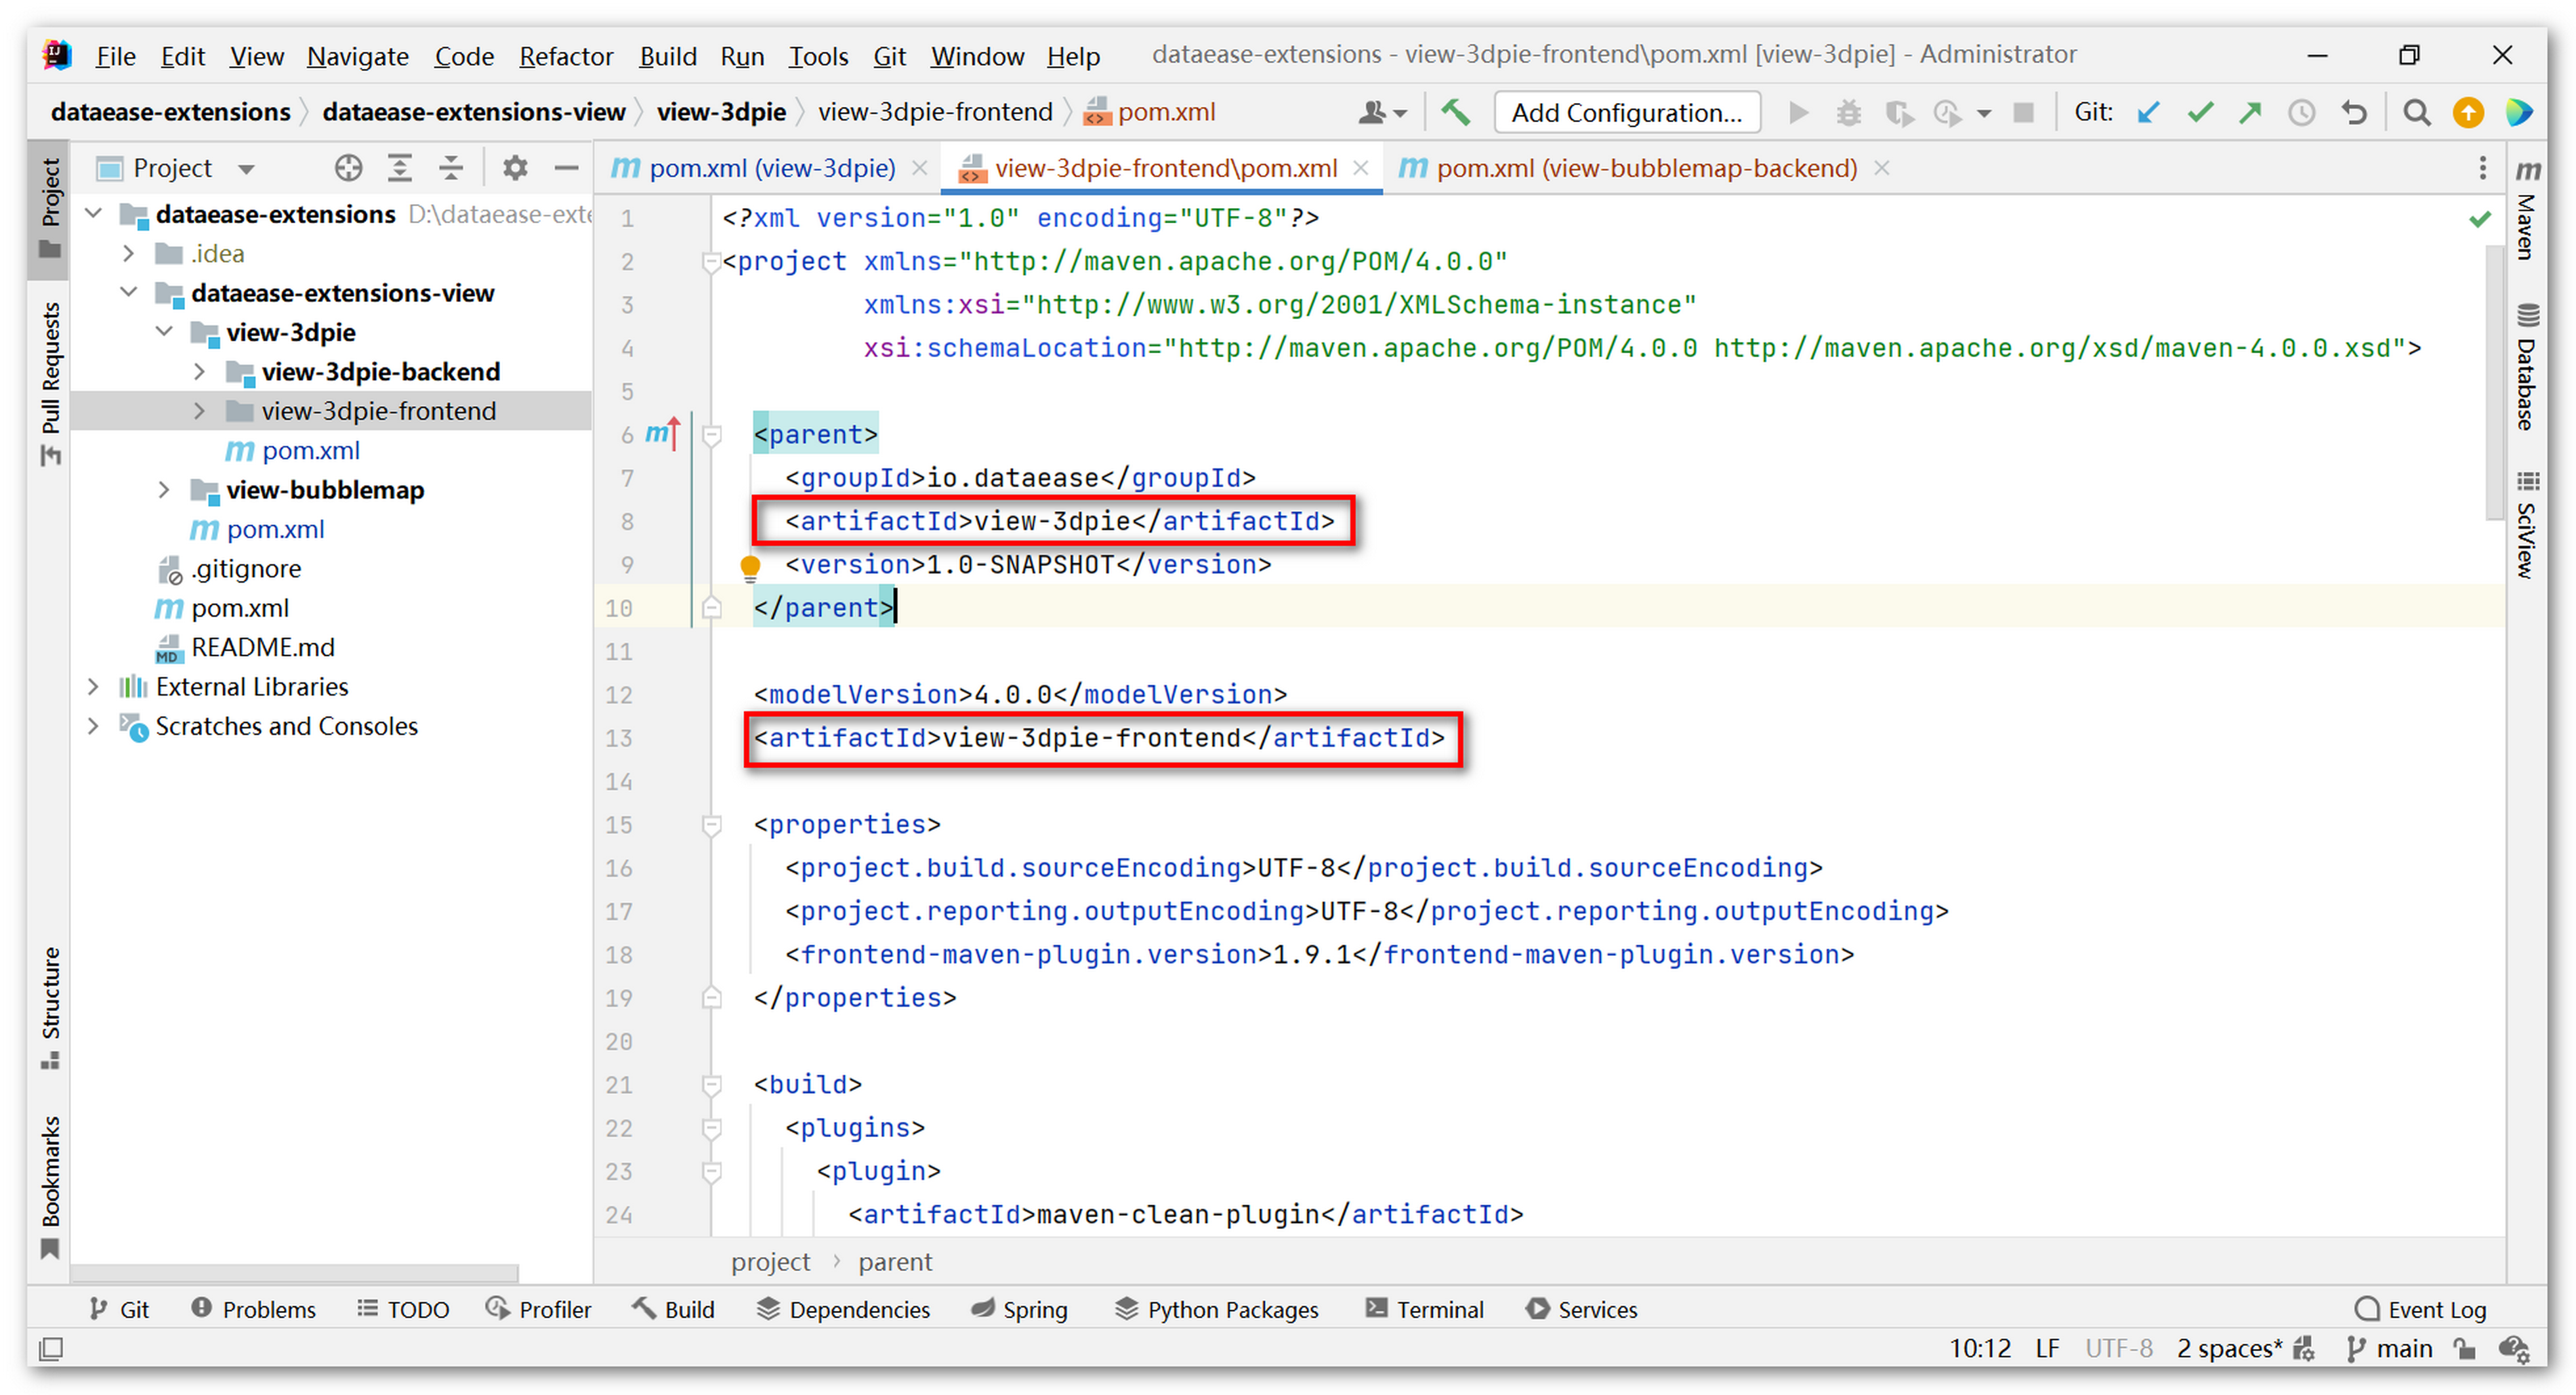Click the parent POM gutter icon on line 6
The image size is (2576, 1395).
tap(662, 433)
